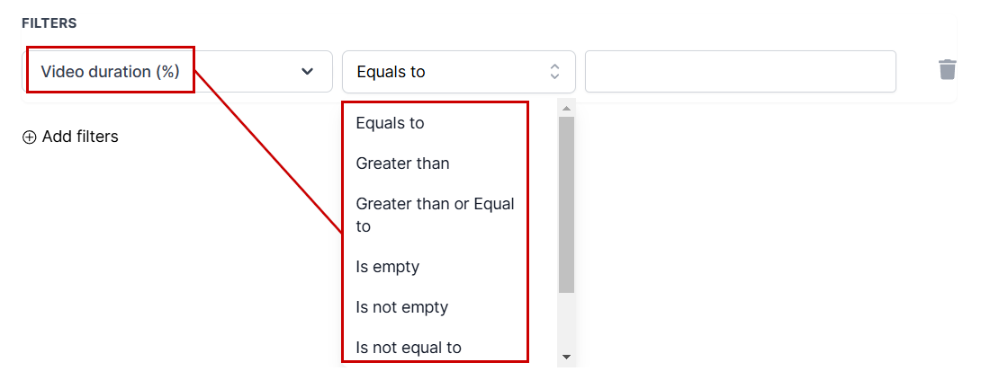
Task: Select the "Equals to" option in the list
Action: 390,123
